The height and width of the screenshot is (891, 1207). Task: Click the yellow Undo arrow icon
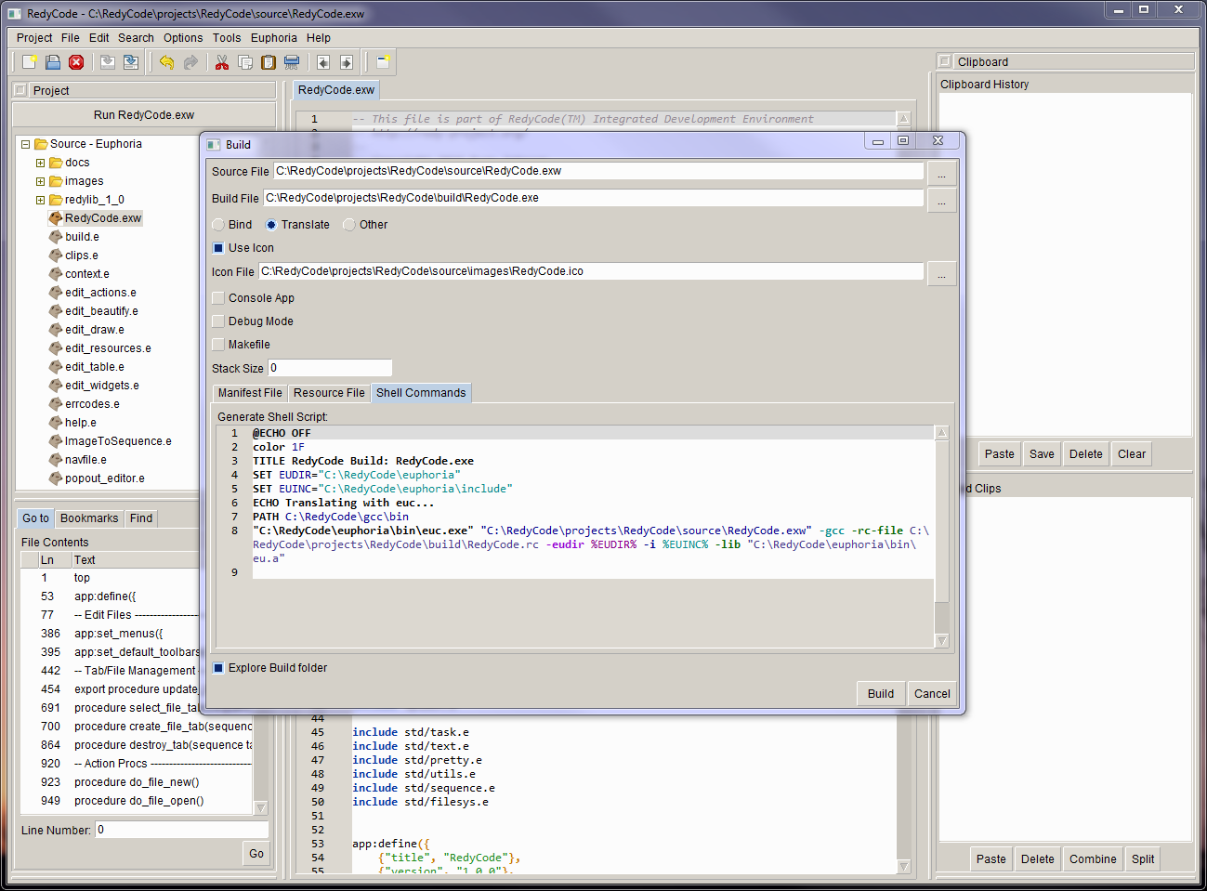[x=166, y=62]
